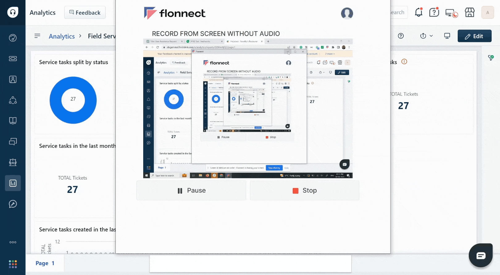Click the Edit button
500x275 pixels.
[x=474, y=36]
